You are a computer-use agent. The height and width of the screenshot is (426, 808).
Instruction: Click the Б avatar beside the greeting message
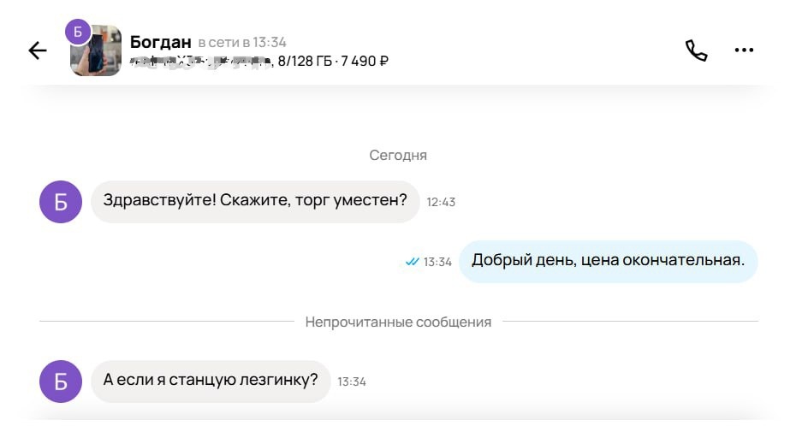[x=61, y=202]
